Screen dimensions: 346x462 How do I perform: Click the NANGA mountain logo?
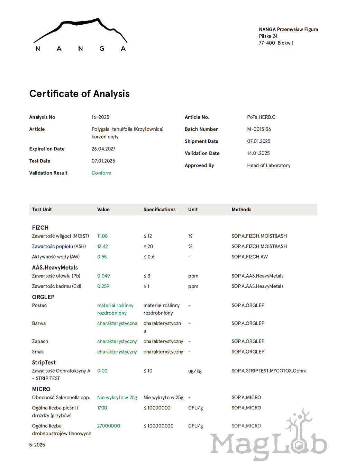80,35
